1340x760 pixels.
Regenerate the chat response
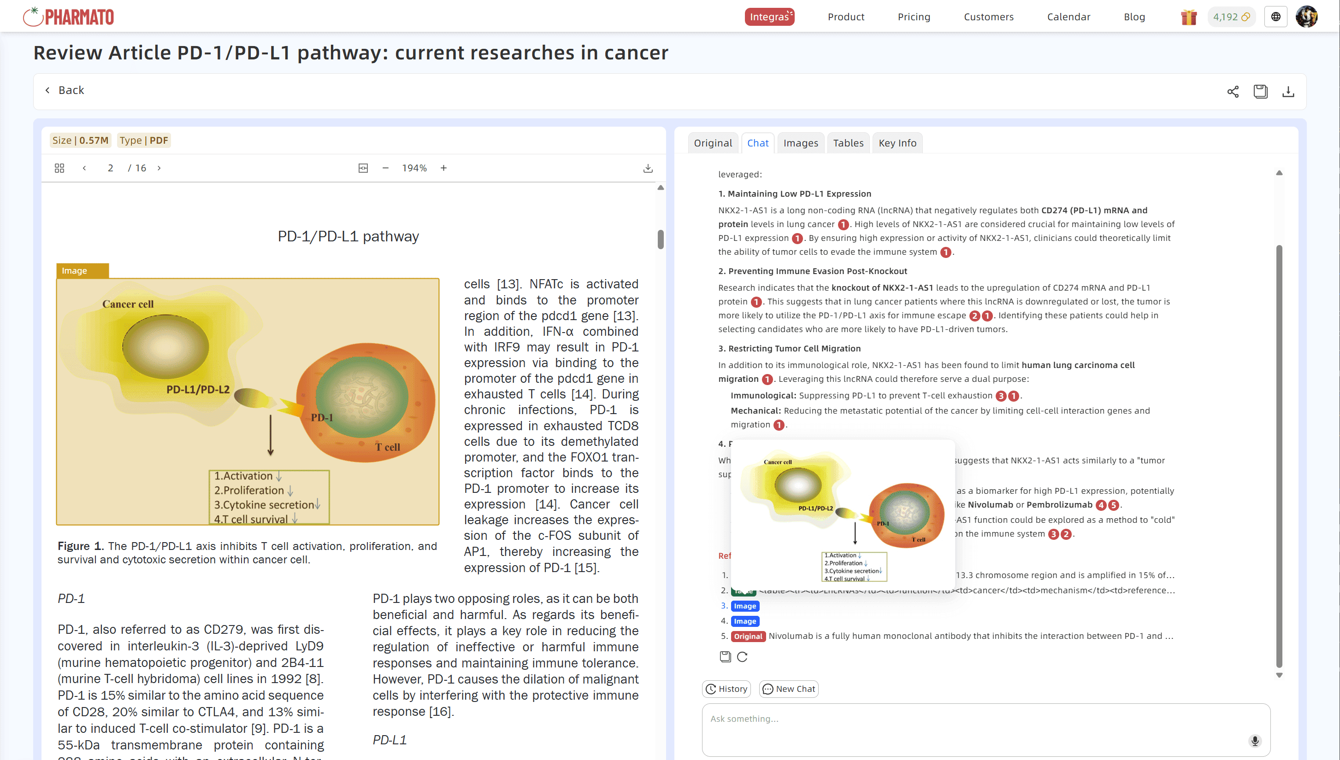(x=742, y=657)
